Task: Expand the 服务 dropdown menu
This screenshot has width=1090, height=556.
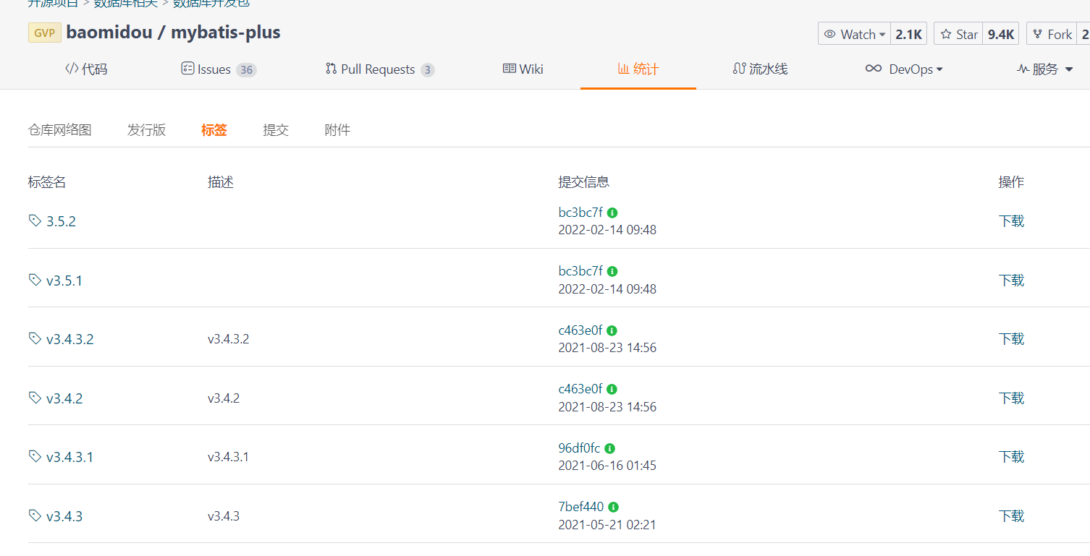Action: [1045, 69]
